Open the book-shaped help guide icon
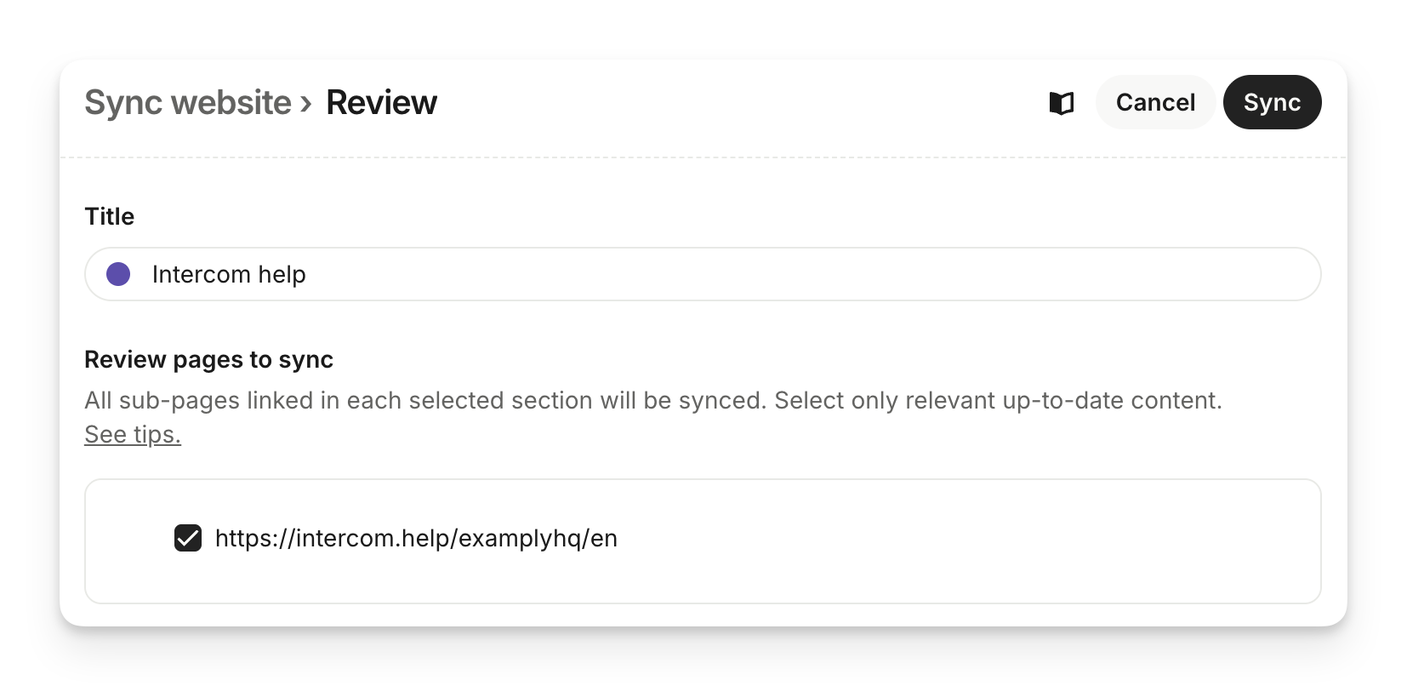1407x686 pixels. 1061,103
